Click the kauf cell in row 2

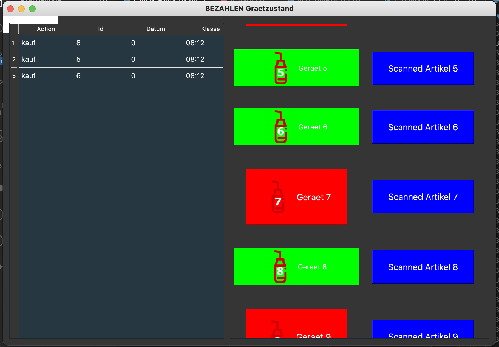point(46,60)
